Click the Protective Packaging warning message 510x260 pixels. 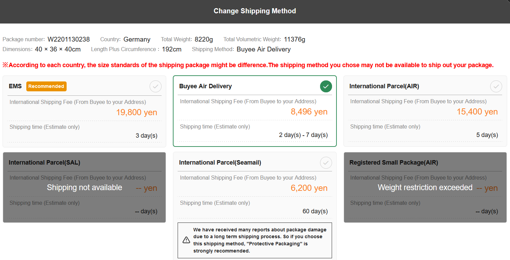tap(260, 240)
